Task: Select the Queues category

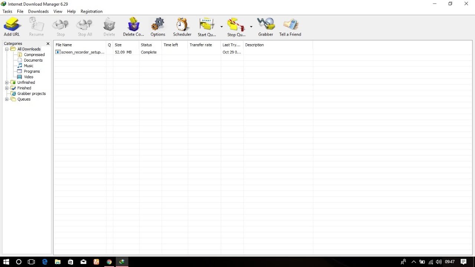Action: tap(24, 99)
